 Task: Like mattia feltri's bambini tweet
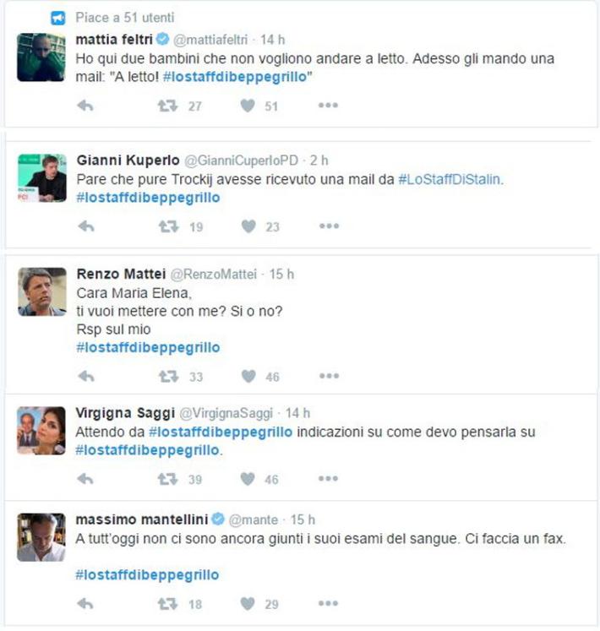[x=248, y=106]
